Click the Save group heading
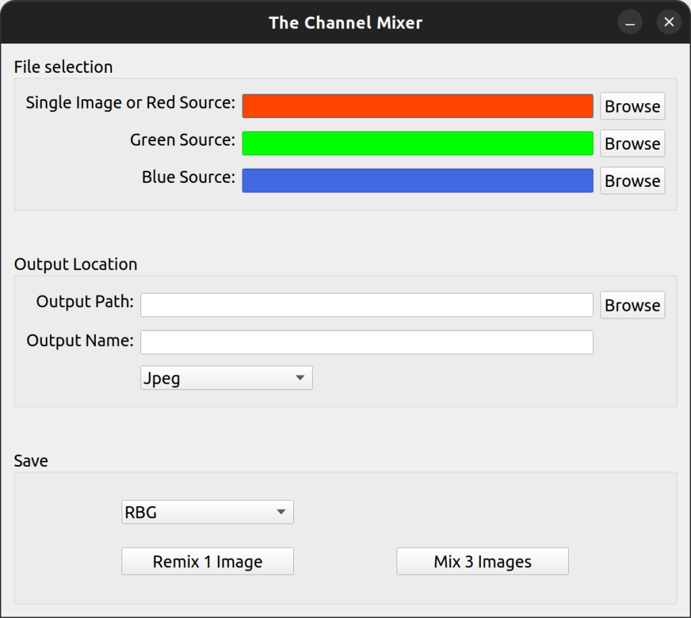The height and width of the screenshot is (618, 691). pyautogui.click(x=31, y=461)
